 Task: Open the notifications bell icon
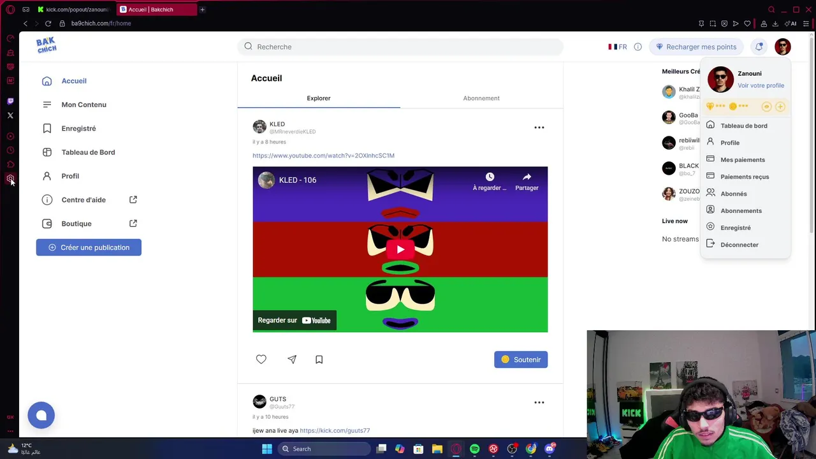tap(759, 47)
